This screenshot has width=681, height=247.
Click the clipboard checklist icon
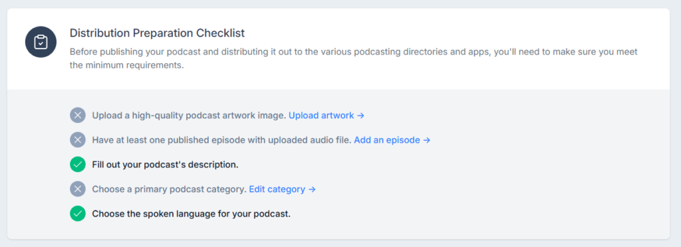click(41, 42)
